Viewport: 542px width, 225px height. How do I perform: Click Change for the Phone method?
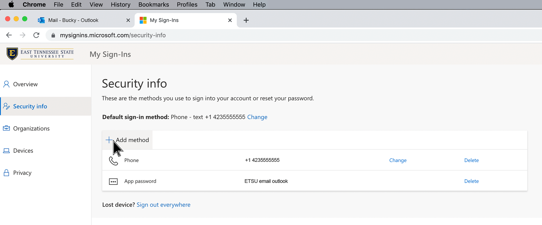coord(398,160)
